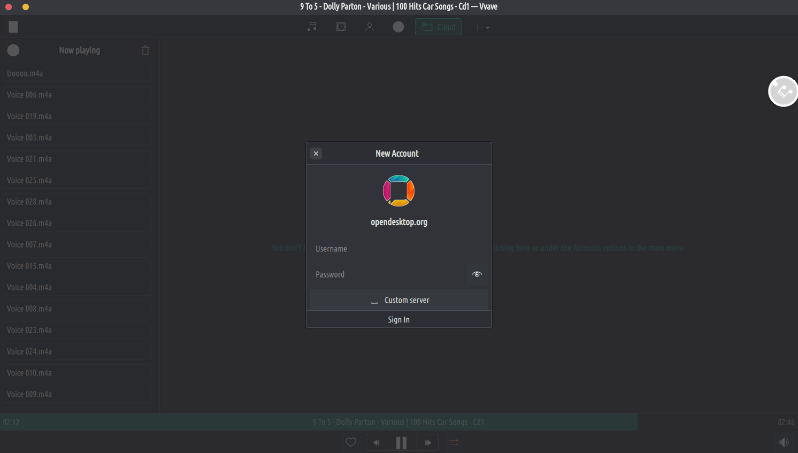Close the New Account dialog

point(316,153)
